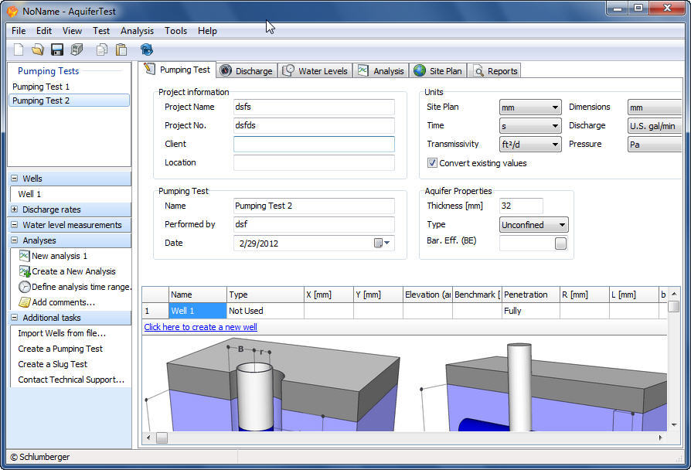Screen dimensions: 691x470
Task: Open the File menu
Action: click(19, 31)
